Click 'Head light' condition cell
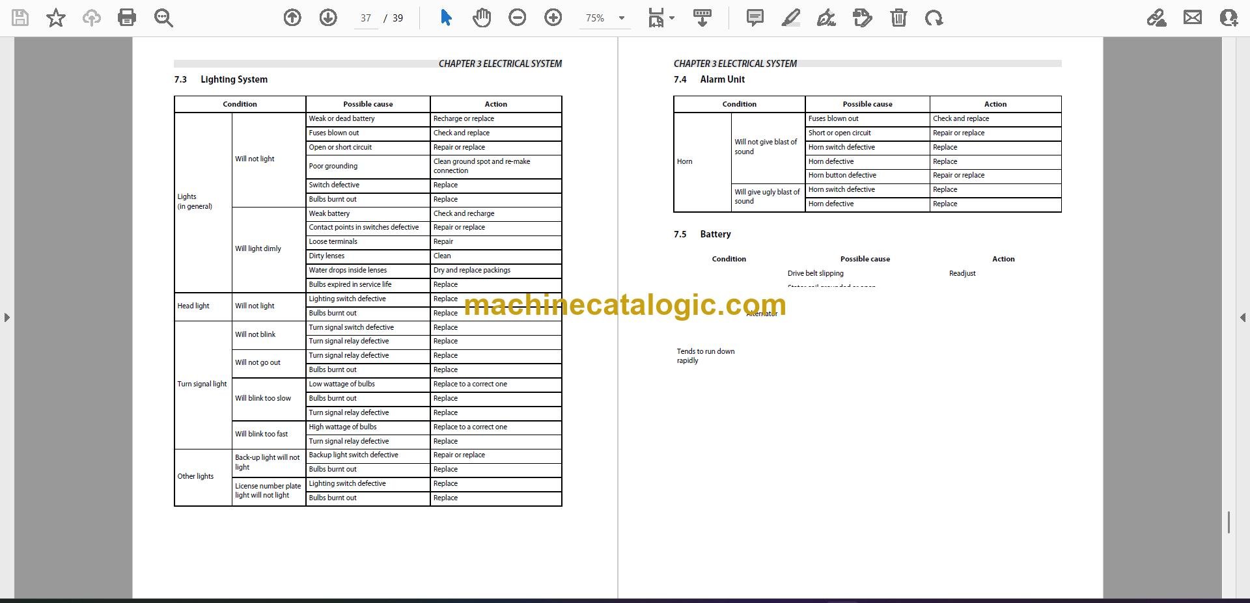Image resolution: width=1250 pixels, height=603 pixels. 203,306
